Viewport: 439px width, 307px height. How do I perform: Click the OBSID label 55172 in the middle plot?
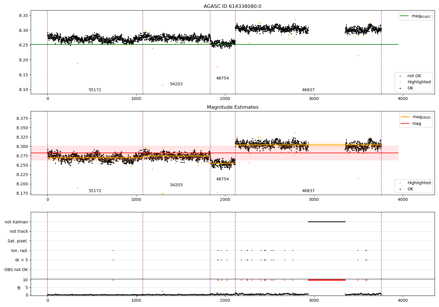tap(95, 191)
